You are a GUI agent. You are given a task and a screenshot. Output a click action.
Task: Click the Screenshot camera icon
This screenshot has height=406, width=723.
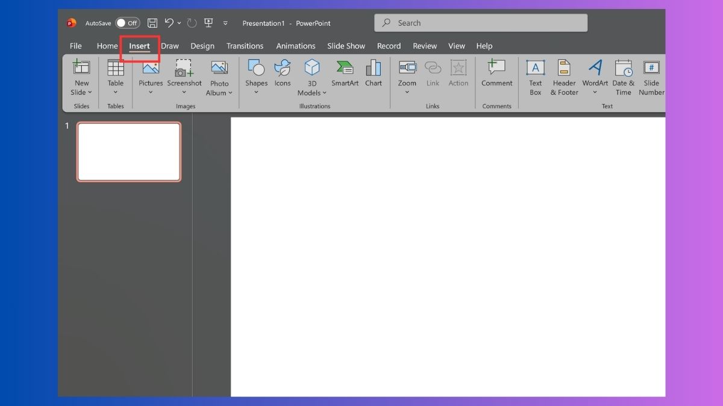[184, 67]
